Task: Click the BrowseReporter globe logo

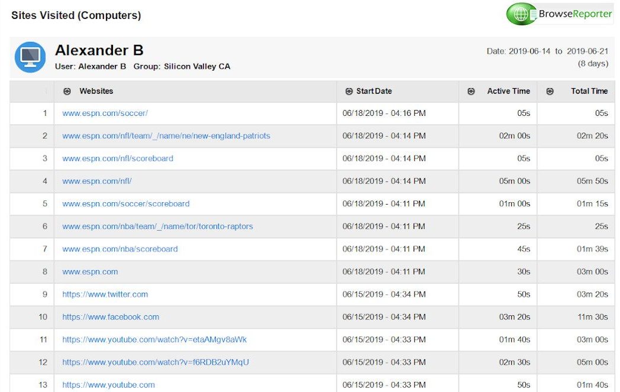Action: [x=521, y=14]
